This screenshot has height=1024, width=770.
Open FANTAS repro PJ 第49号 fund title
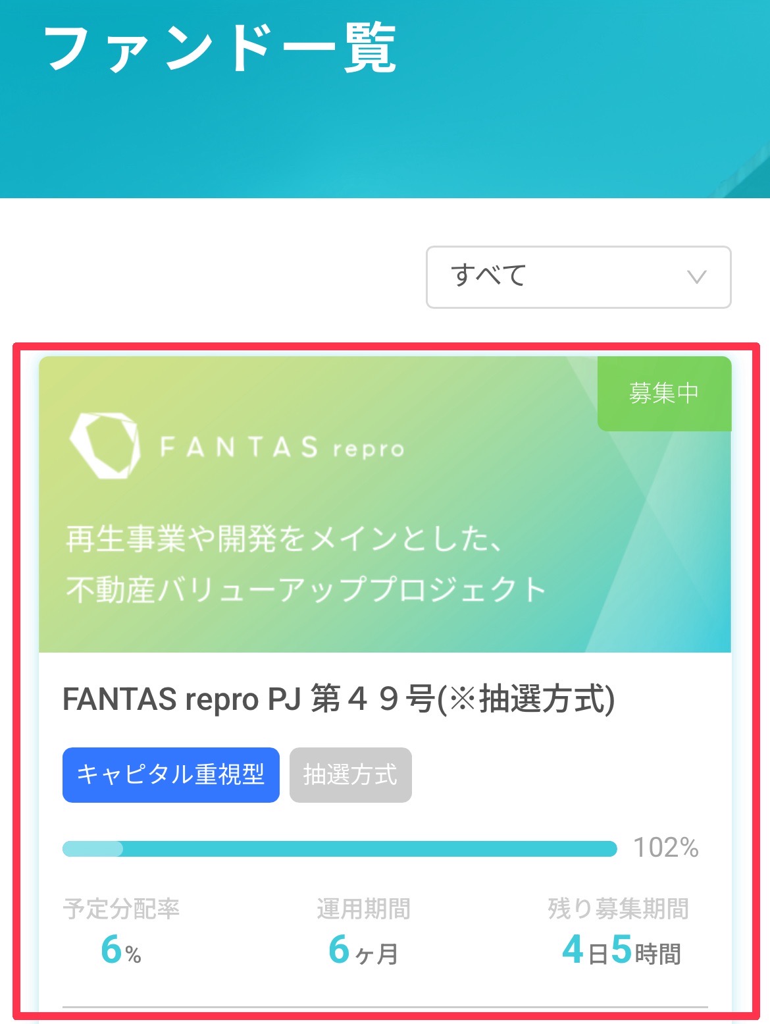tap(338, 699)
